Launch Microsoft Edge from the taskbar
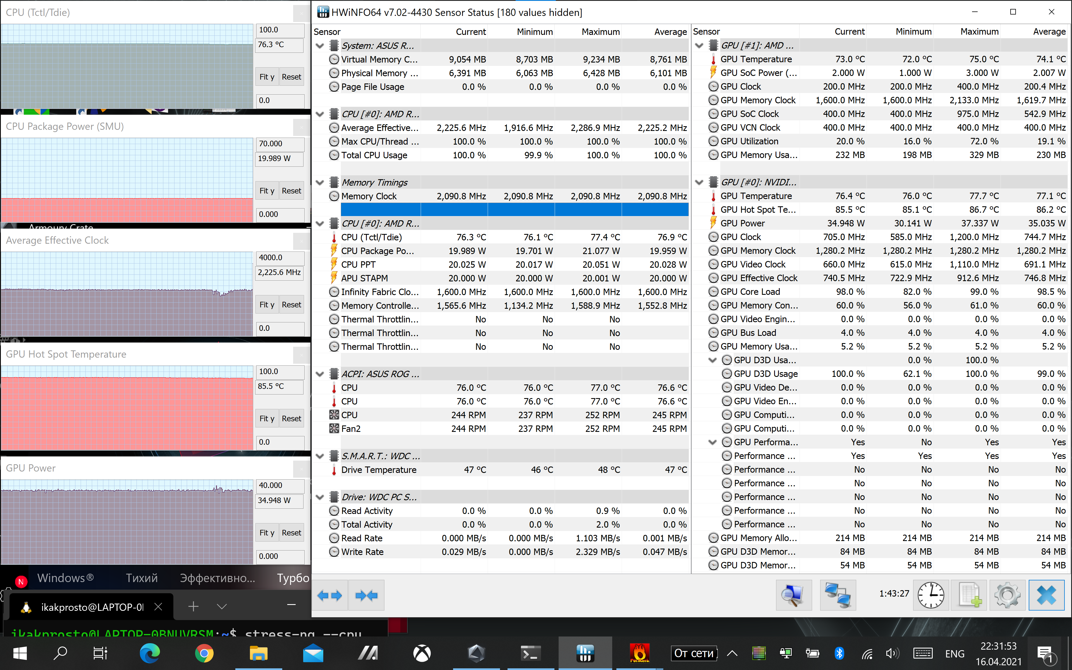The width and height of the screenshot is (1072, 670). tap(150, 653)
